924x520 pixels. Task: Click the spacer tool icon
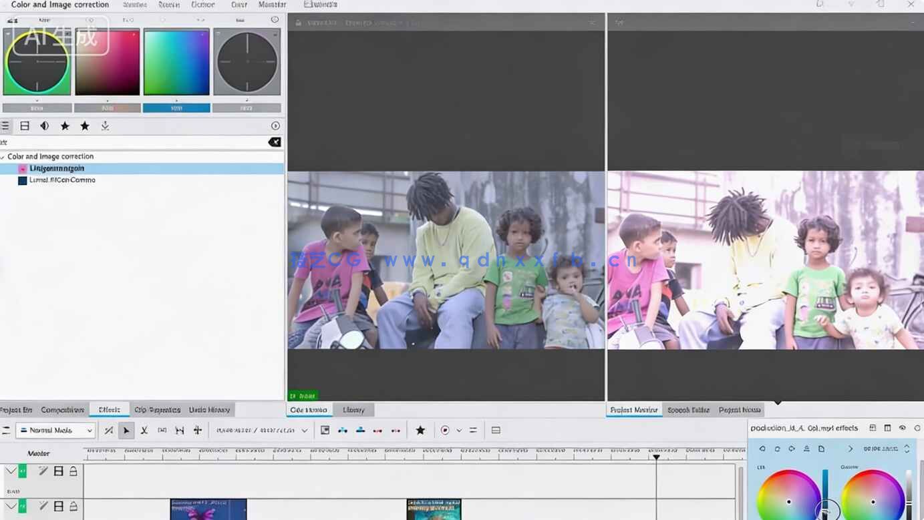pyautogui.click(x=179, y=431)
